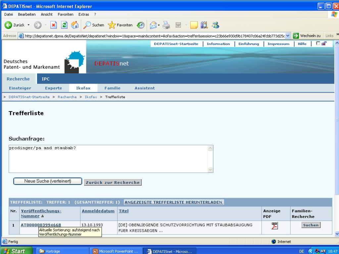Open the Ansicht menu
The image size is (339, 254).
click(x=47, y=15)
